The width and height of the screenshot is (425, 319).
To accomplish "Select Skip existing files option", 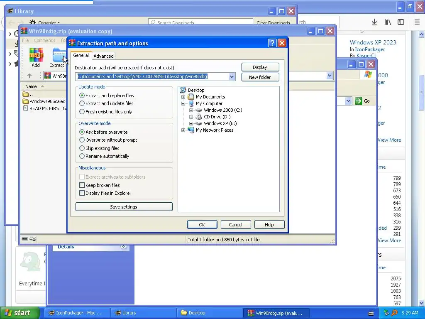I will click(99, 148).
